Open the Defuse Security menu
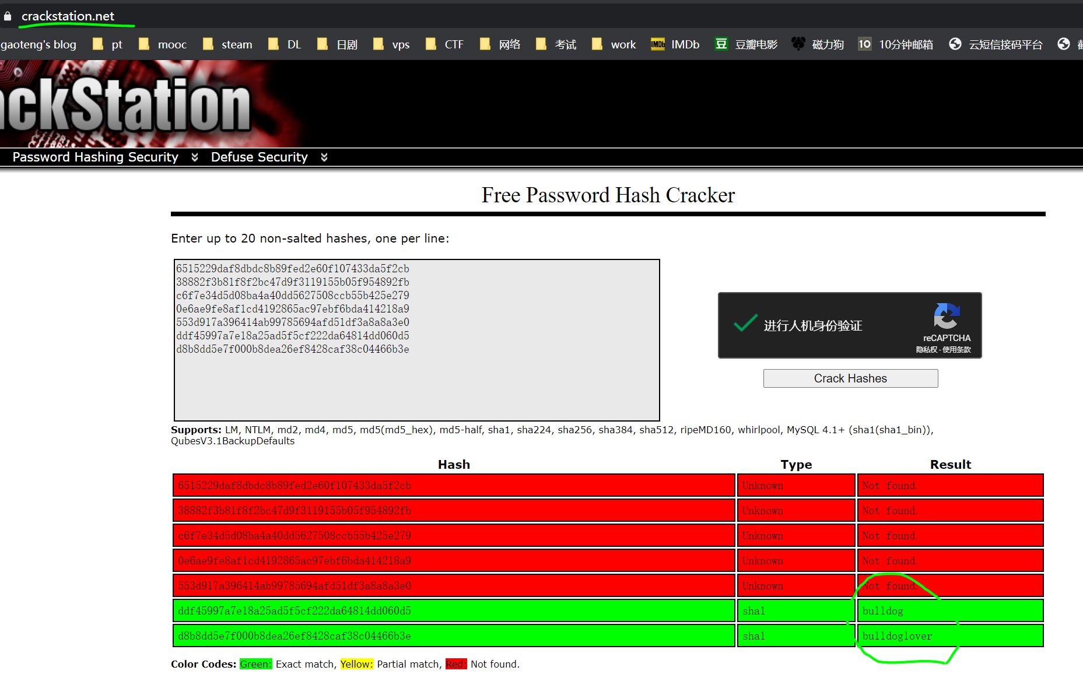Screen dimensions: 1083x681 click(x=259, y=157)
